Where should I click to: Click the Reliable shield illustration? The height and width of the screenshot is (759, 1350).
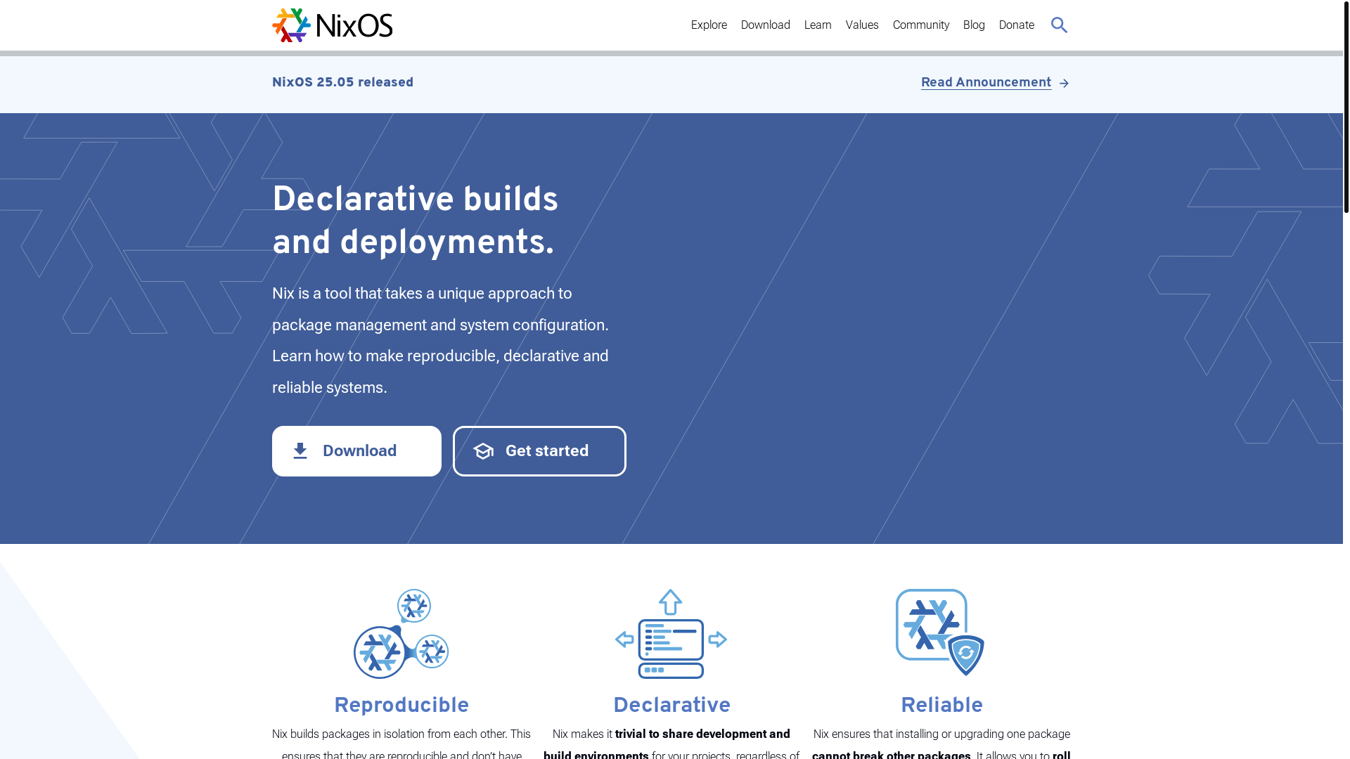pyautogui.click(x=940, y=632)
